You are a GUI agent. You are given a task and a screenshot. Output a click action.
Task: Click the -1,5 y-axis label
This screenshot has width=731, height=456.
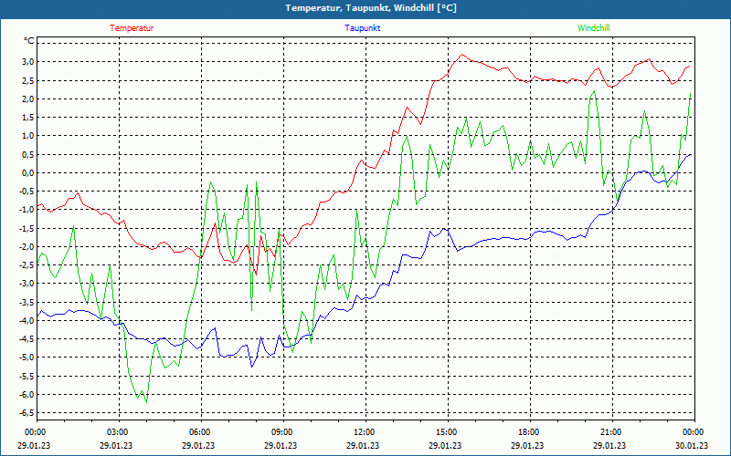tap(27, 228)
